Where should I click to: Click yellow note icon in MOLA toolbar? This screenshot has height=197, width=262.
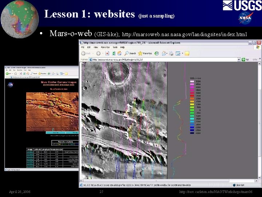[187, 53]
